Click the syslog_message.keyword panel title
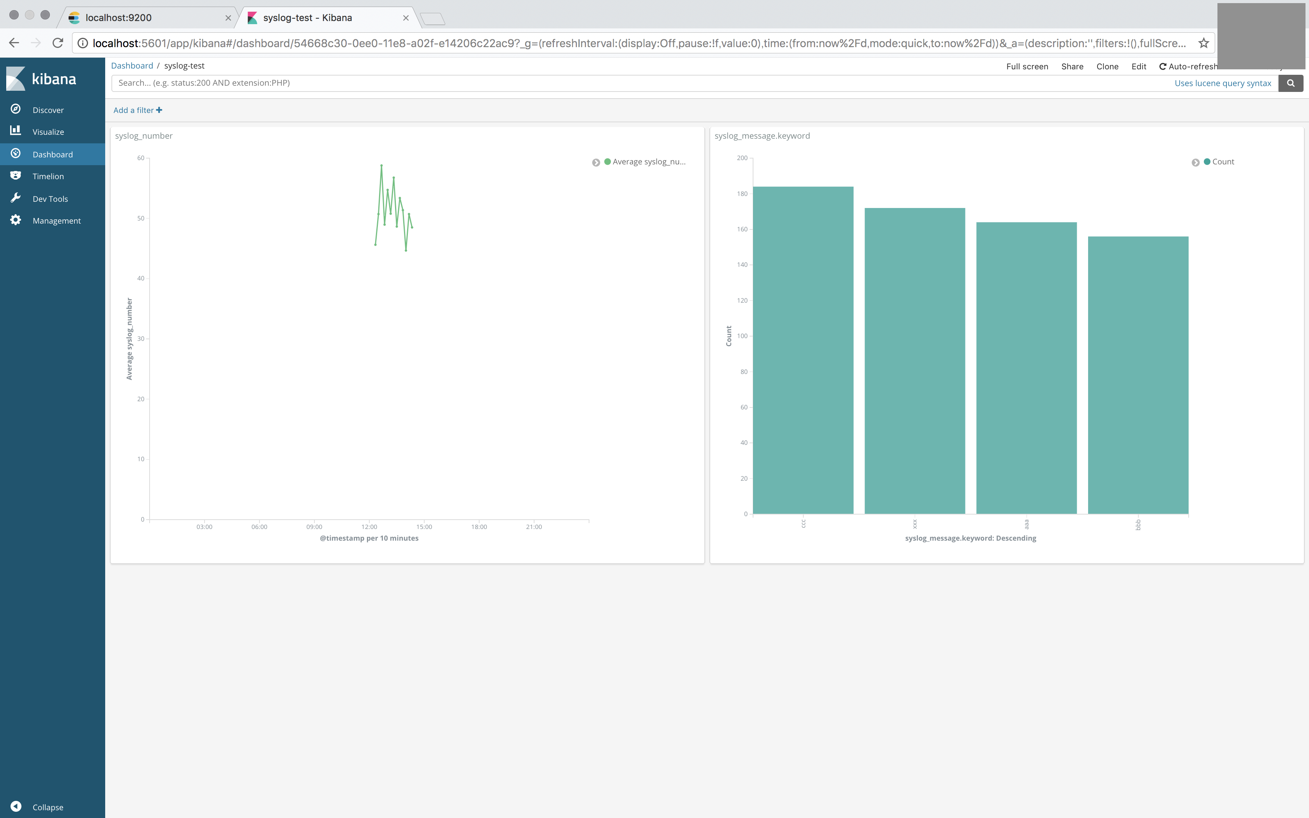The width and height of the screenshot is (1309, 818). pos(762,136)
